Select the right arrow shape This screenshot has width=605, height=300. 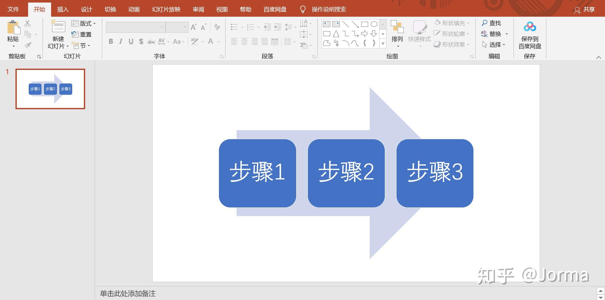point(365,34)
